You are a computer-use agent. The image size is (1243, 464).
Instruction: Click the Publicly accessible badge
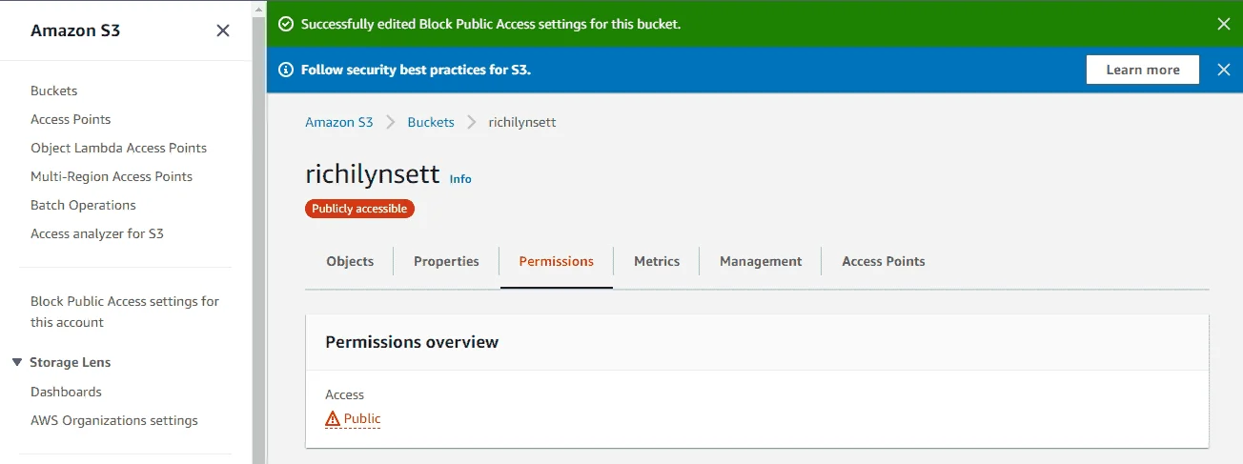[359, 209]
